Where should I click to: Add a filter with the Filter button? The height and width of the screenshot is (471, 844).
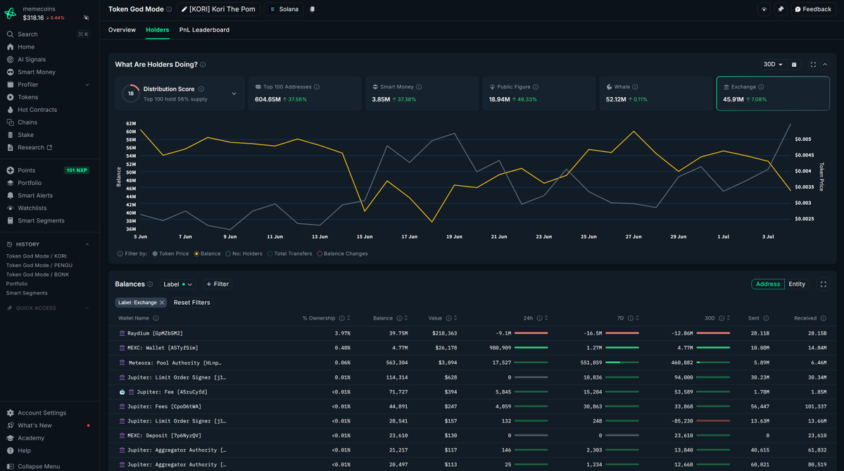[x=218, y=284]
